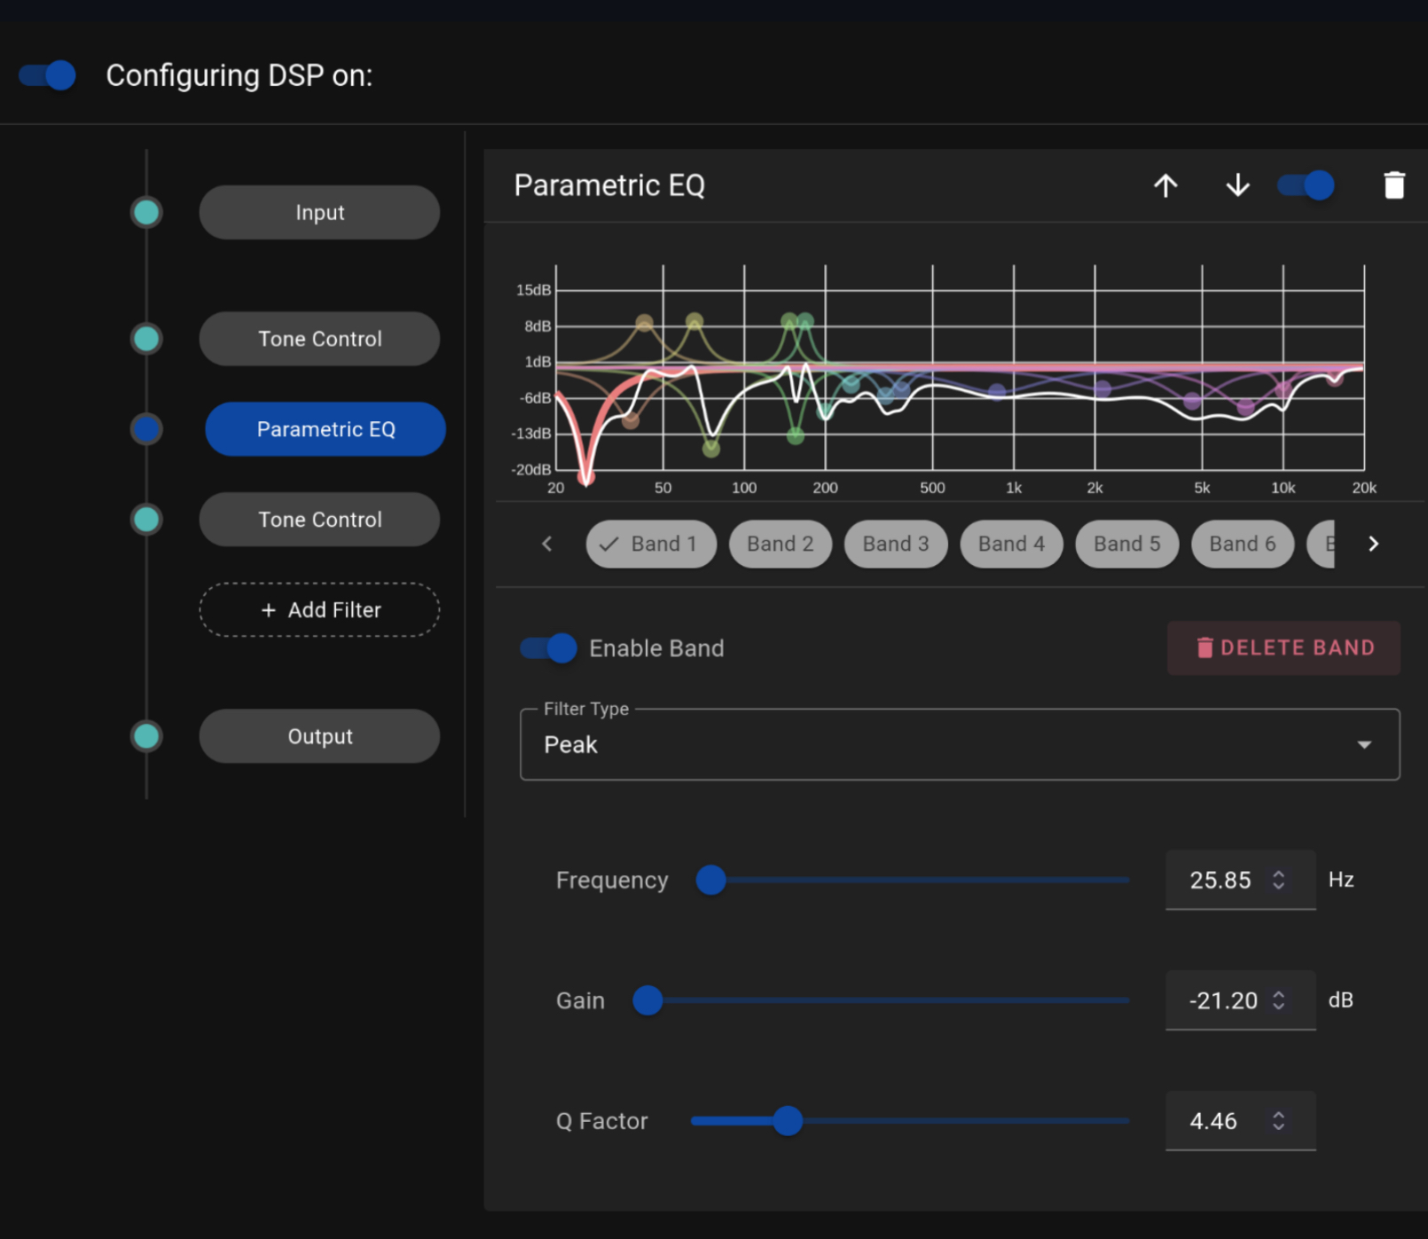Viewport: 1428px width, 1239px height.
Task: Delete the Parametric EQ filter via trash icon
Action: (1393, 185)
